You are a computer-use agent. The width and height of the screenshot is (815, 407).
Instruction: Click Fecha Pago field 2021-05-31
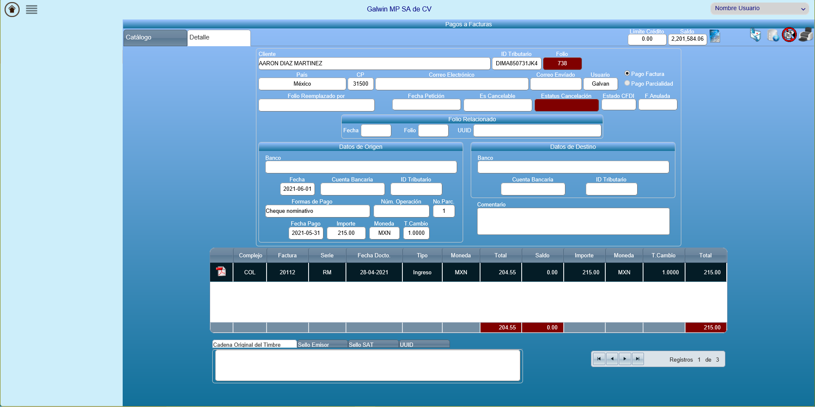pos(306,233)
